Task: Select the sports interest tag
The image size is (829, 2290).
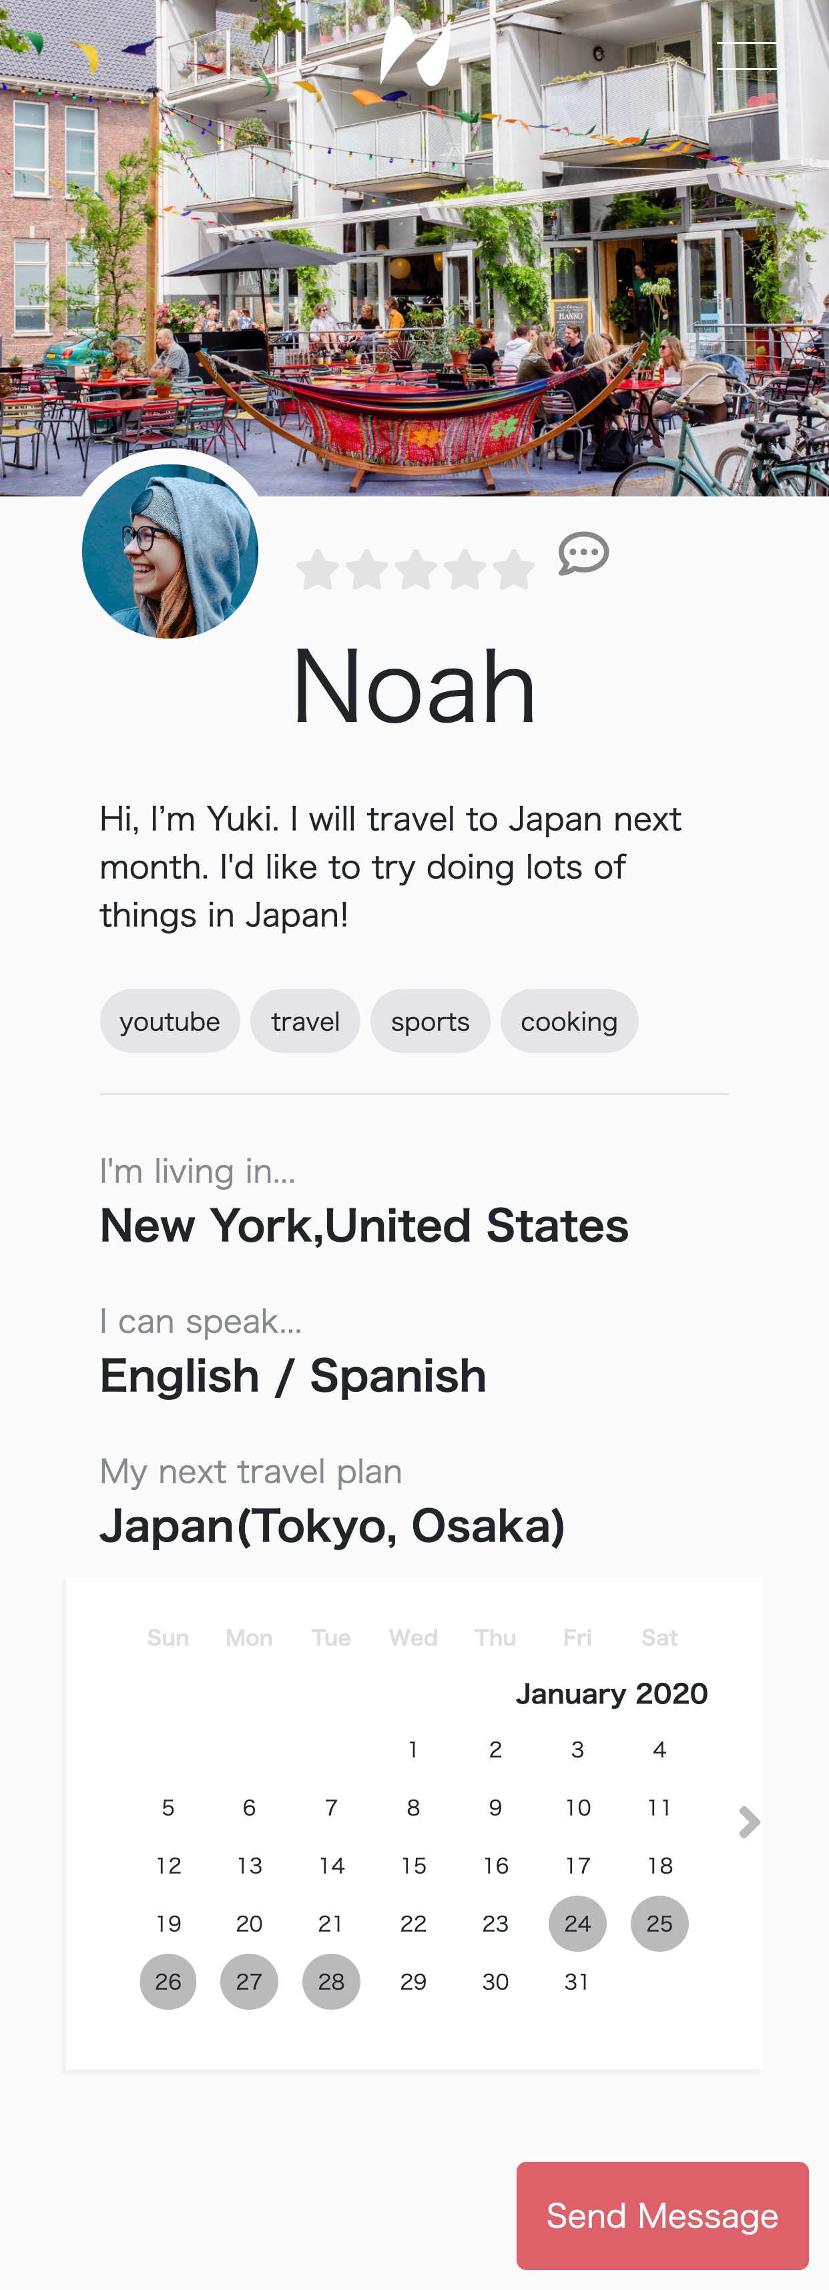Action: (431, 1020)
